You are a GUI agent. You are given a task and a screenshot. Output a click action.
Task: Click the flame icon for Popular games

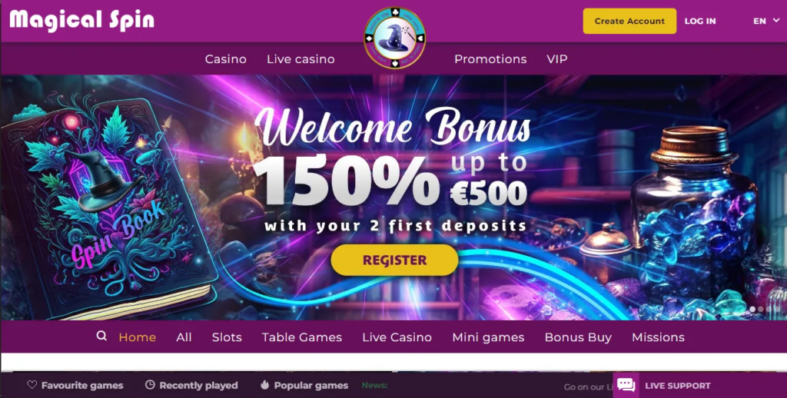click(x=265, y=385)
